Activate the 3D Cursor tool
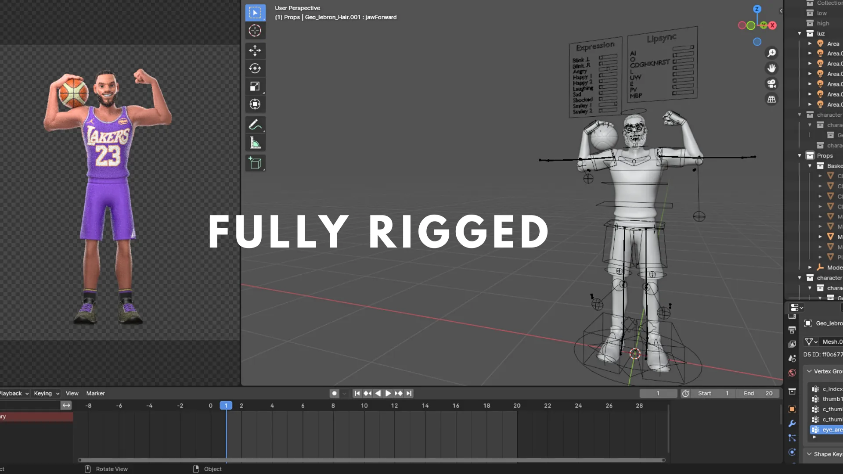 [255, 31]
